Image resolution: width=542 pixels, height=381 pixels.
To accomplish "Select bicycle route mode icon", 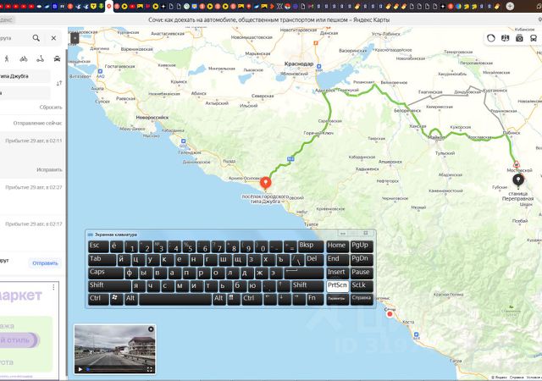I will [24, 58].
